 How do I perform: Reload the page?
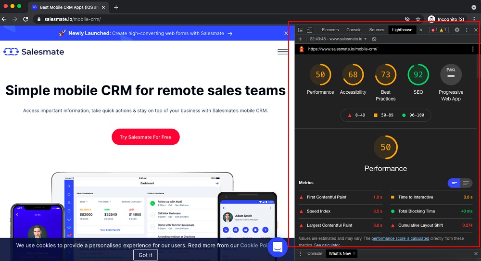[x=26, y=19]
